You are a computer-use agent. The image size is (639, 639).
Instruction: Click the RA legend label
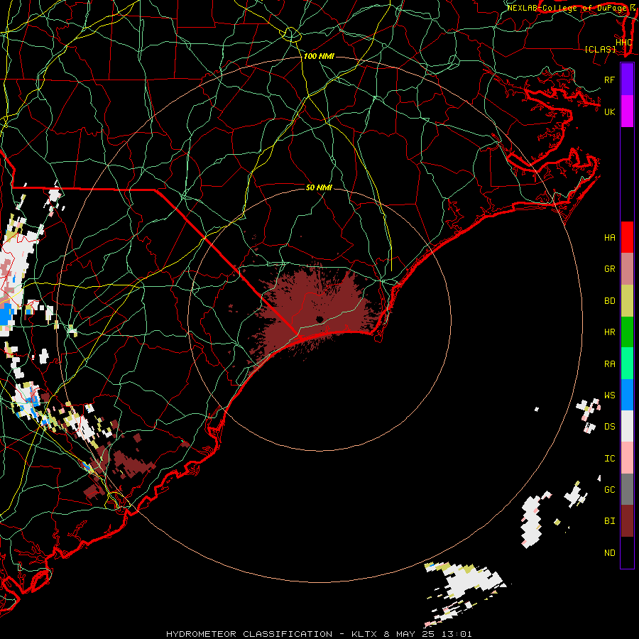(609, 364)
